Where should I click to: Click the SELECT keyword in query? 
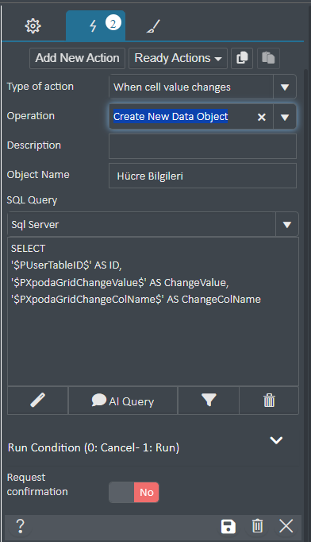click(x=28, y=249)
